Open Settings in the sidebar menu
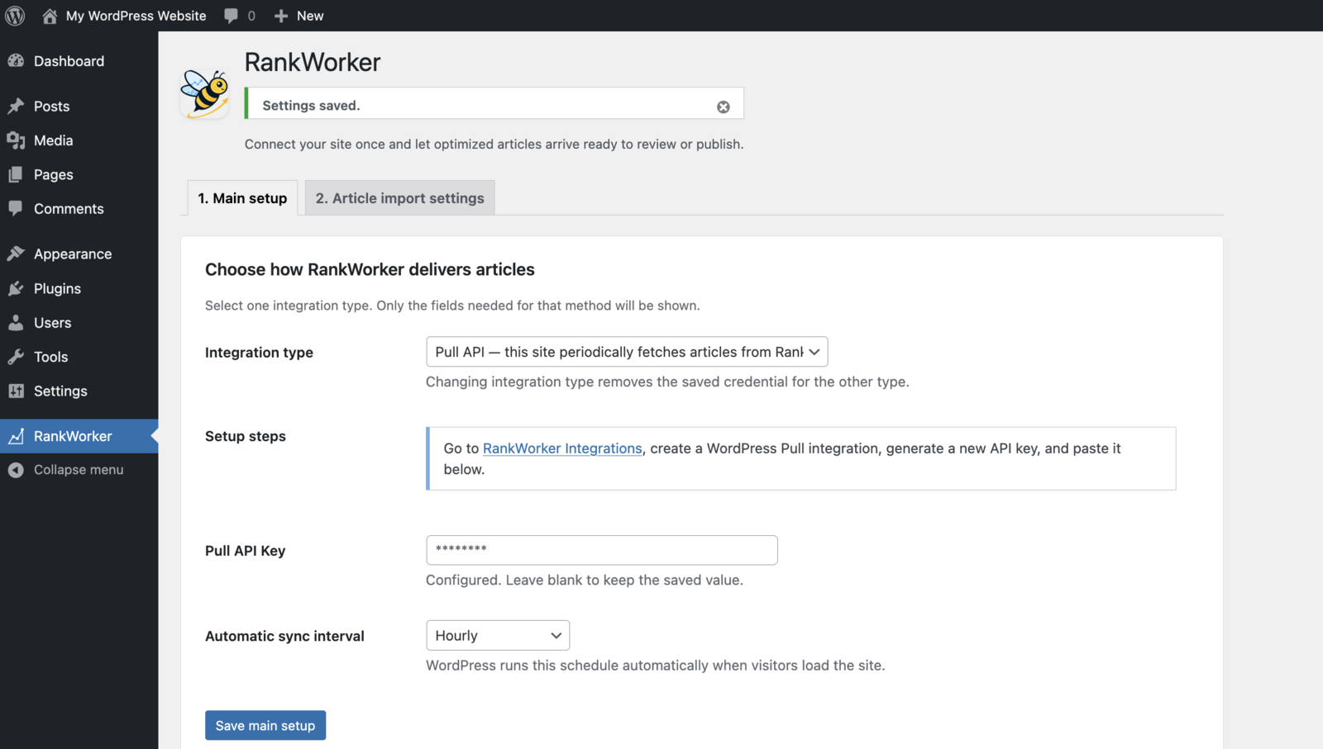This screenshot has width=1323, height=749. [60, 391]
